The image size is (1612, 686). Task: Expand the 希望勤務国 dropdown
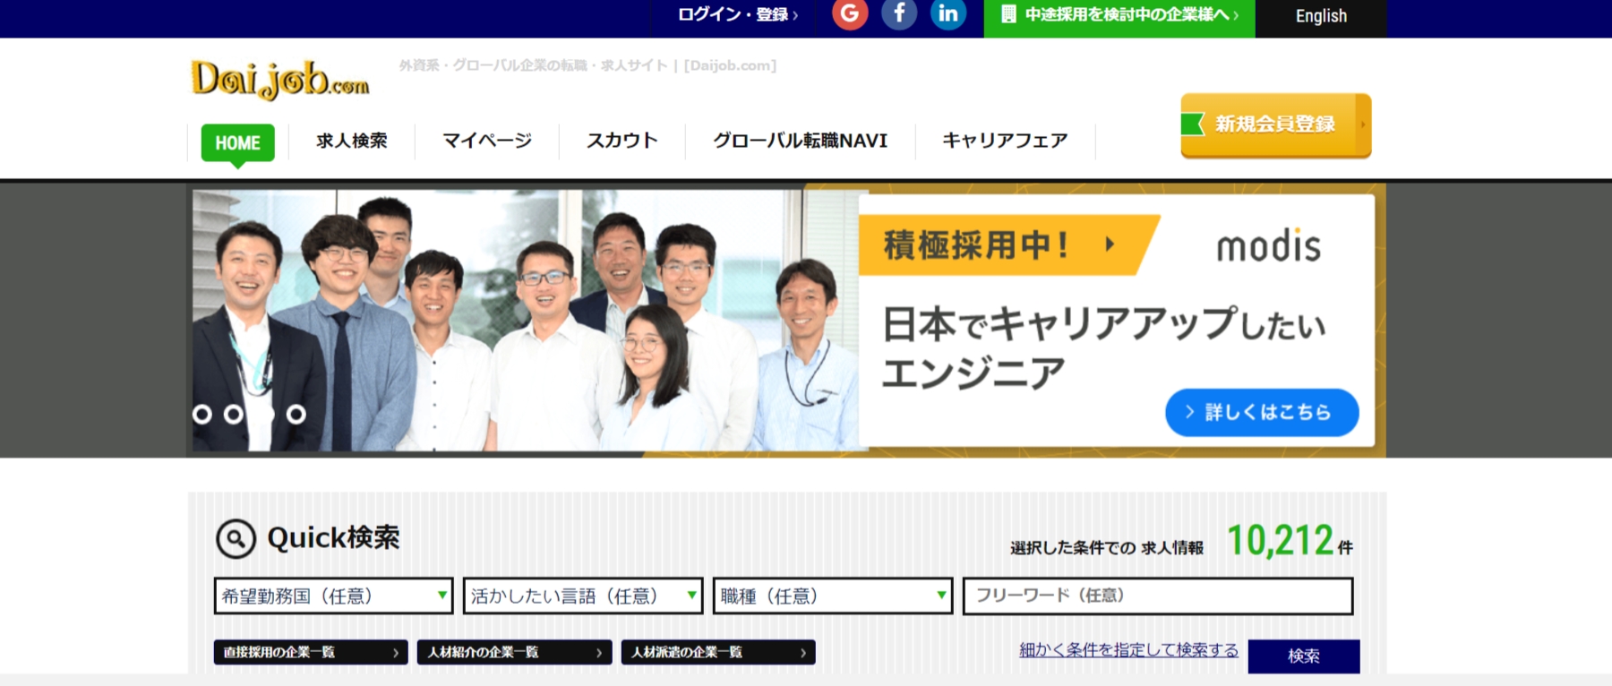(333, 596)
